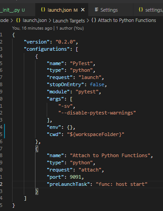
Task: Open the 'You, 16 minutes ago' blame annotation
Action: tap(32, 28)
